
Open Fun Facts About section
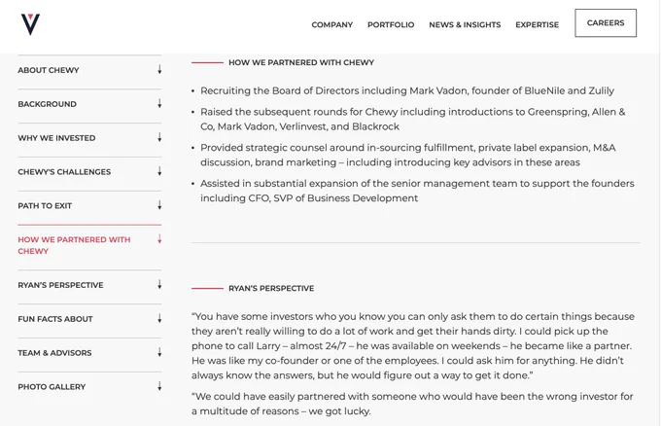pyautogui.click(x=55, y=319)
